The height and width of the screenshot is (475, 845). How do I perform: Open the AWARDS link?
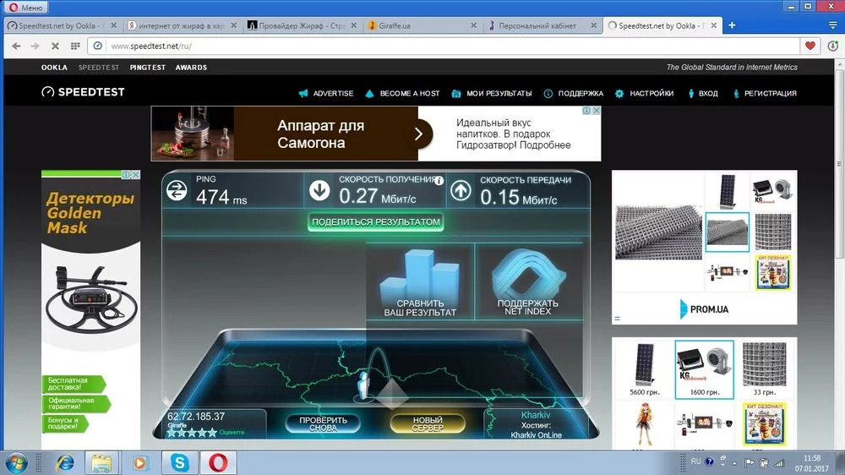click(x=191, y=68)
